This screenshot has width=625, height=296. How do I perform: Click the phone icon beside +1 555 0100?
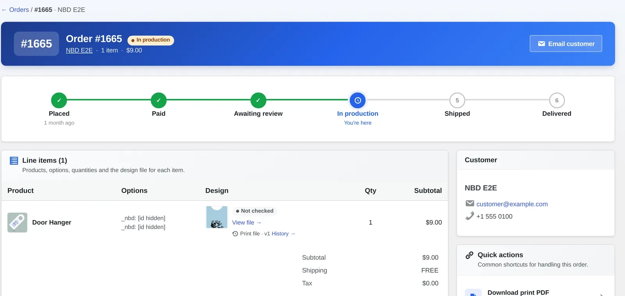[470, 216]
